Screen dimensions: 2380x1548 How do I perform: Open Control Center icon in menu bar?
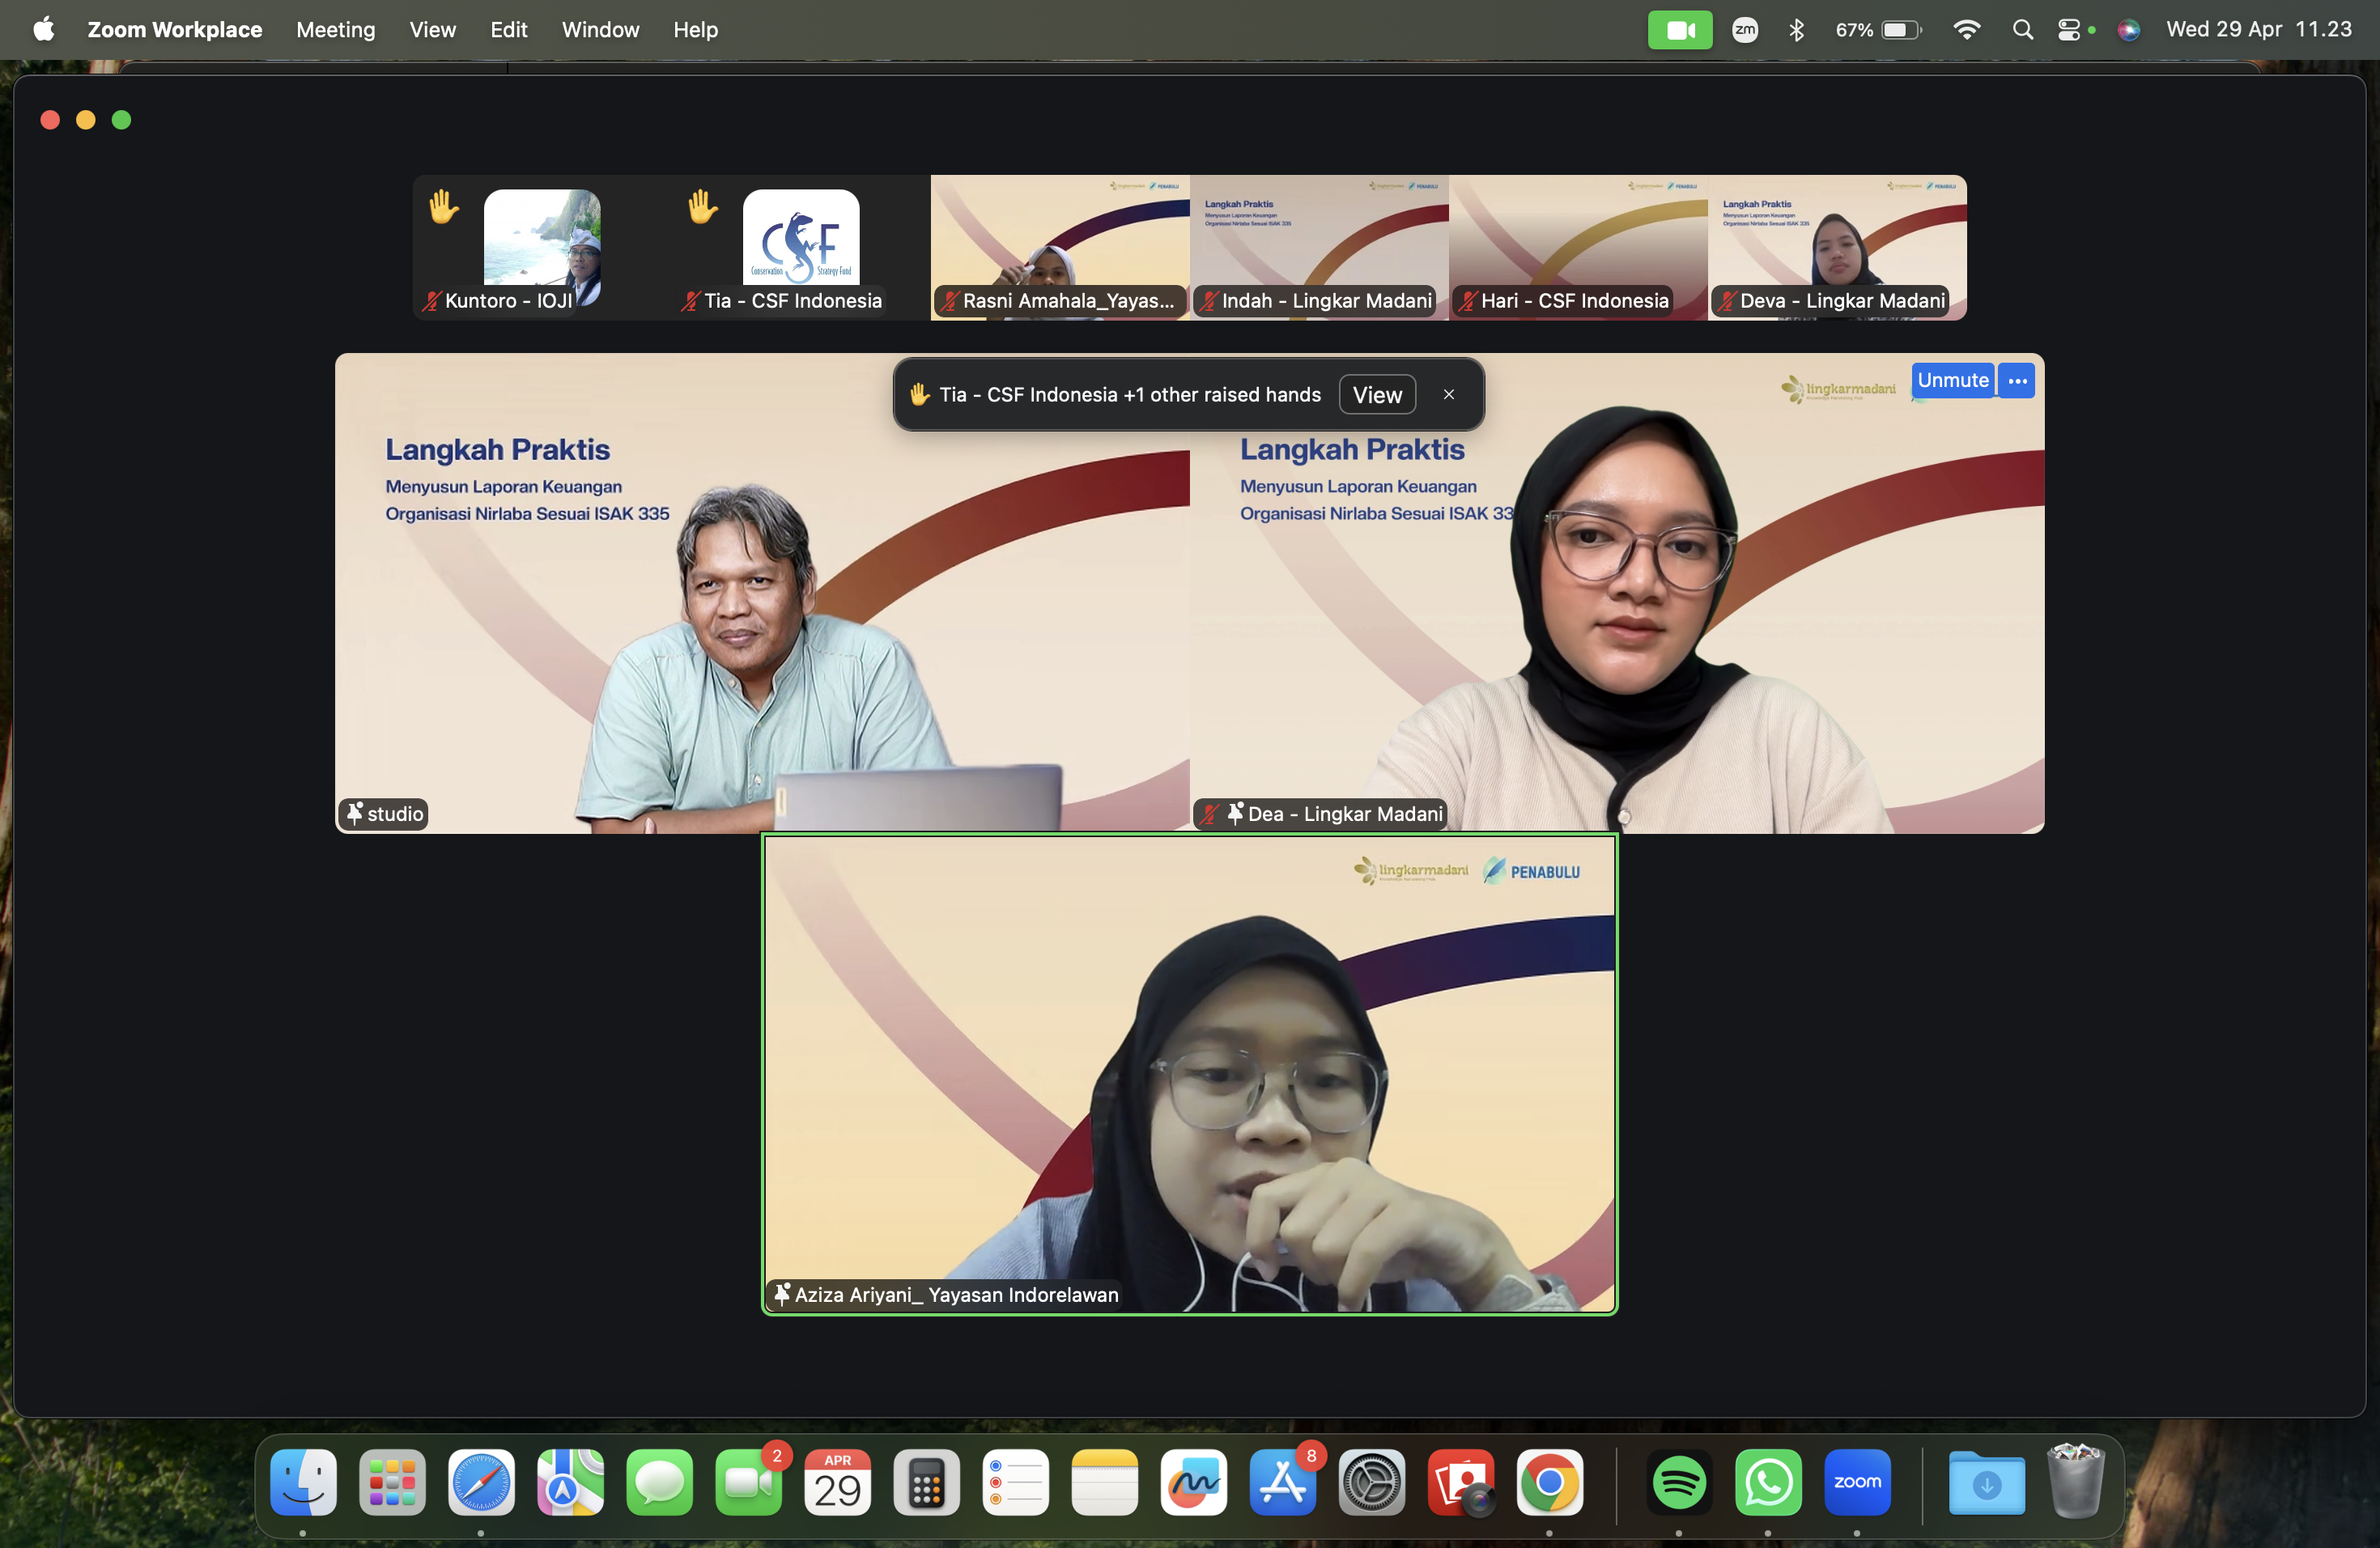tap(2069, 30)
